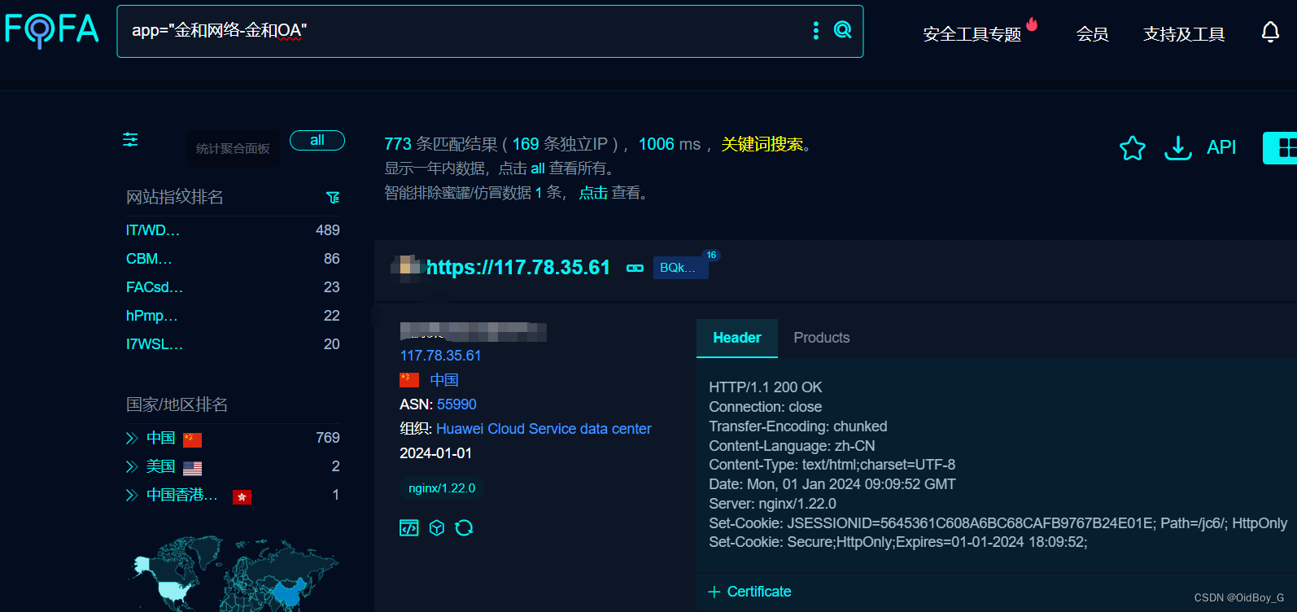Filter by CBM... fingerprint
Screen dimensions: 1297x612
pos(149,259)
